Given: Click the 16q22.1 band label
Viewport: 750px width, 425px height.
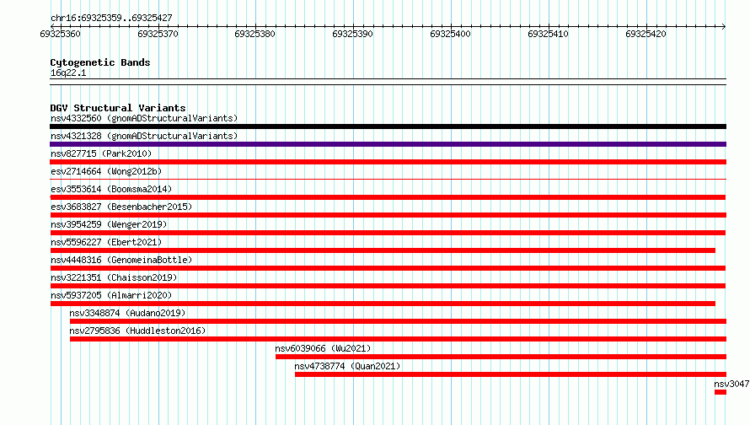Looking at the screenshot, I should pyautogui.click(x=68, y=73).
